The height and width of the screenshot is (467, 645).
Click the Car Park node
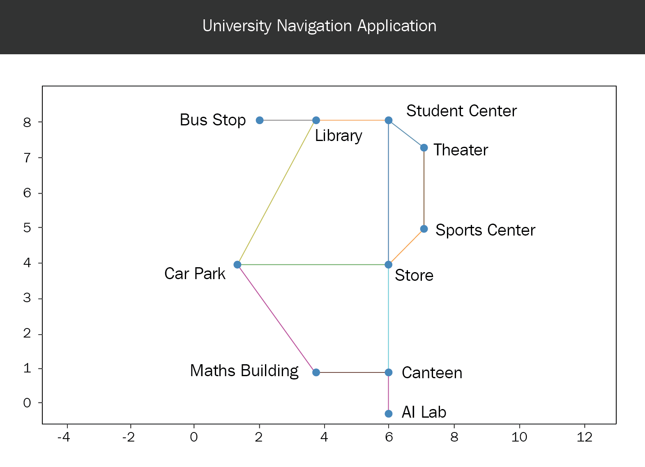coord(237,265)
